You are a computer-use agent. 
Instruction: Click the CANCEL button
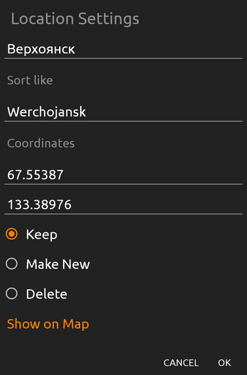click(181, 362)
